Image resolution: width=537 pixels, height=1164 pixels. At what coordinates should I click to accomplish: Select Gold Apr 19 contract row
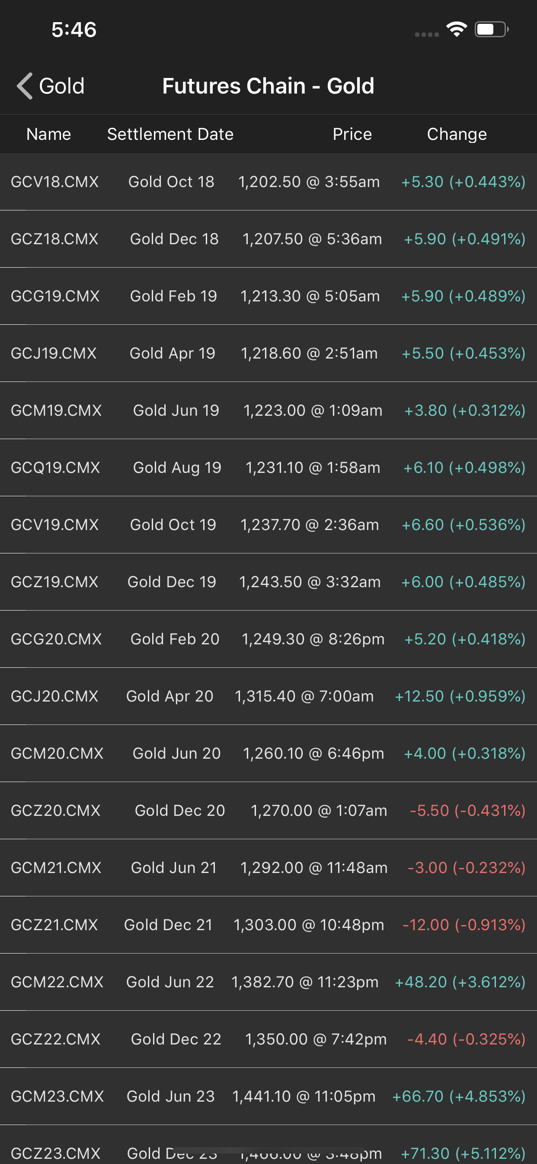[x=268, y=353]
